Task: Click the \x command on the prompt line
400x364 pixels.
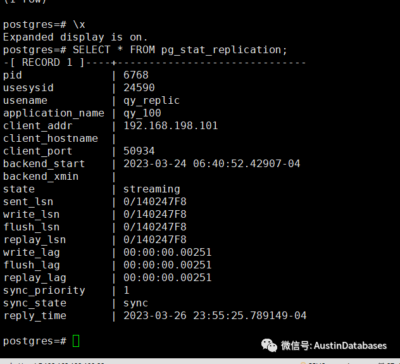Action: 79,24
